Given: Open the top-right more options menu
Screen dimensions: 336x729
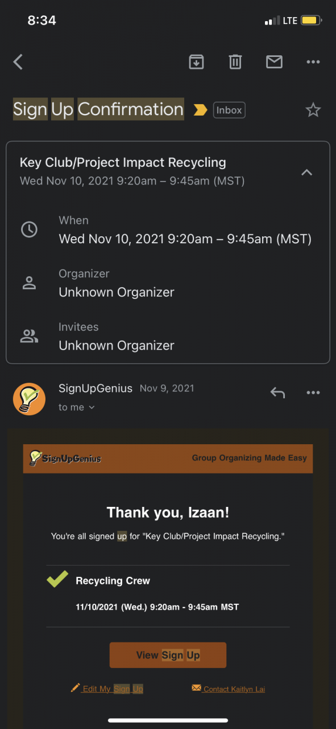Looking at the screenshot, I should coord(313,62).
